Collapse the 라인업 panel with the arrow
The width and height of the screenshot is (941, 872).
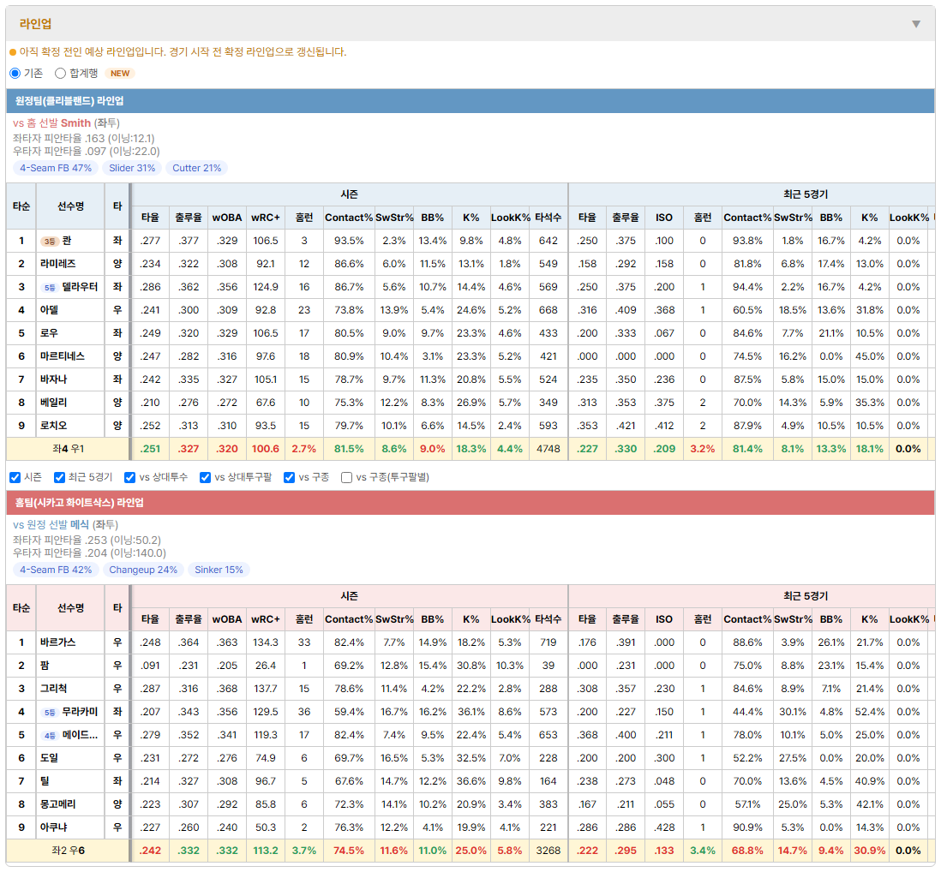coord(916,24)
